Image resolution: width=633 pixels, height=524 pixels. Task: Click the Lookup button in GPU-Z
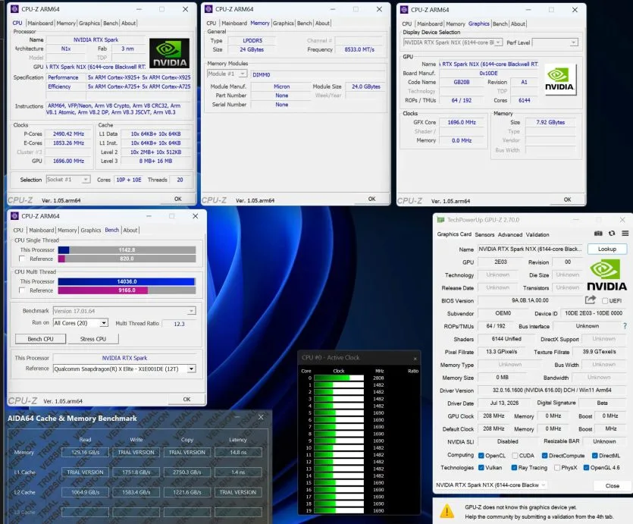point(606,249)
